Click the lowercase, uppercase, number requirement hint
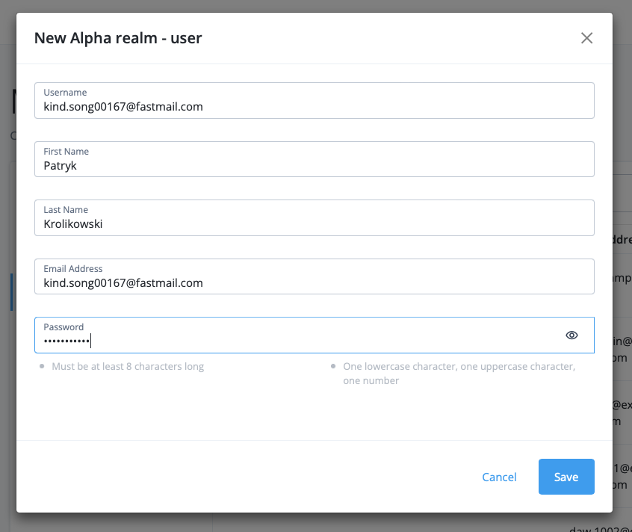Viewport: 632px width, 532px height. click(458, 374)
